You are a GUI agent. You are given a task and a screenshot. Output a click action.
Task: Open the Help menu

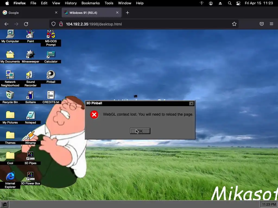point(140,3)
